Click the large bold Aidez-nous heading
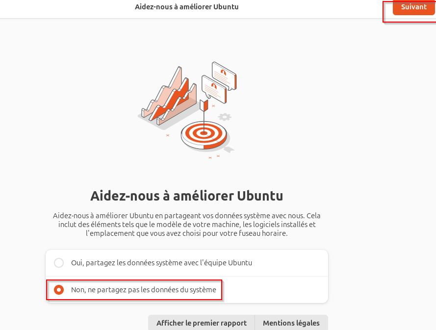The image size is (436, 330). pos(186,196)
